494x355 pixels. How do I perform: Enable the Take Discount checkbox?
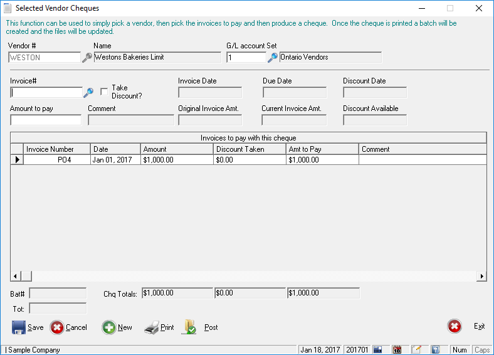click(104, 92)
